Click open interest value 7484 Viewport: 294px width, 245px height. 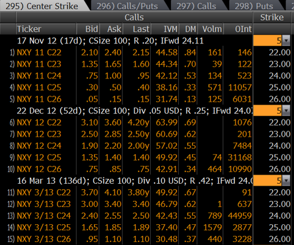point(243,146)
